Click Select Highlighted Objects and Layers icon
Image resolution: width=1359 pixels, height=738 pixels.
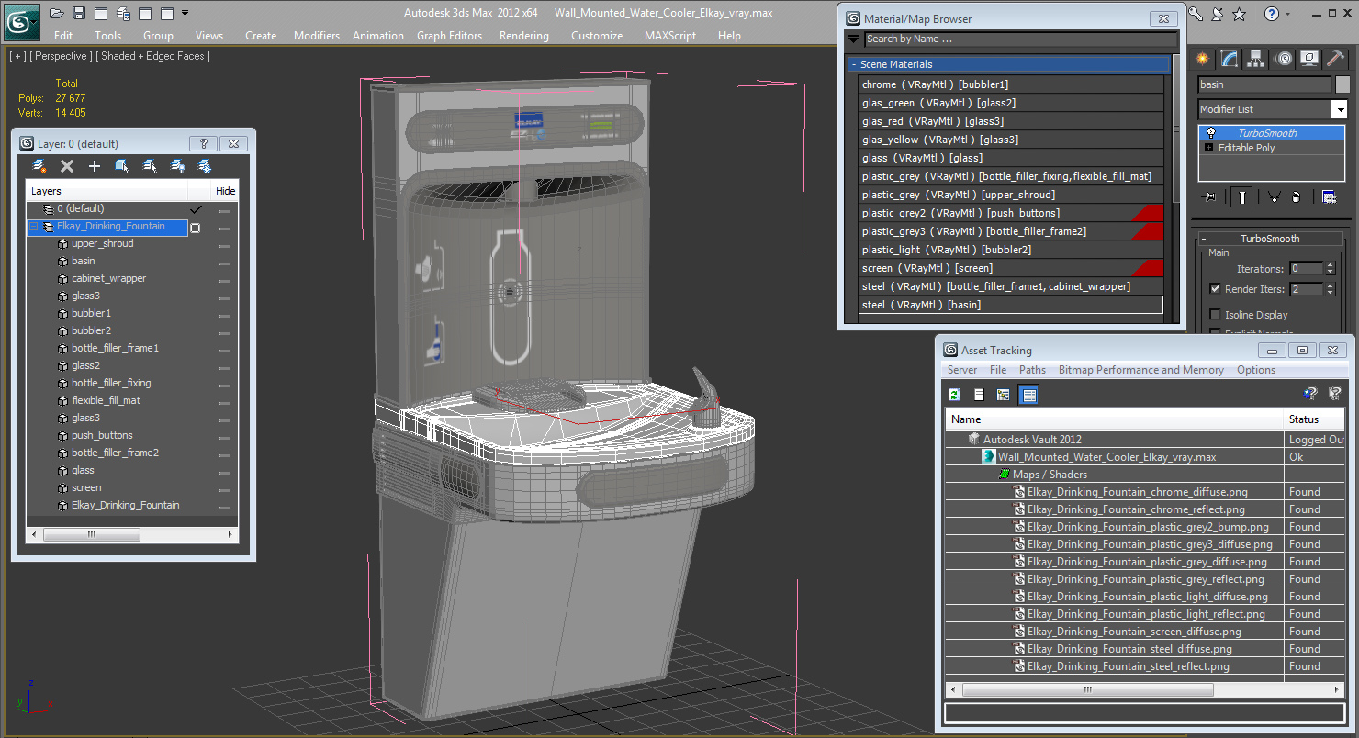tap(121, 166)
